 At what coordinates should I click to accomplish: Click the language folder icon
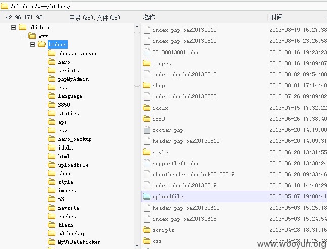click(51, 96)
